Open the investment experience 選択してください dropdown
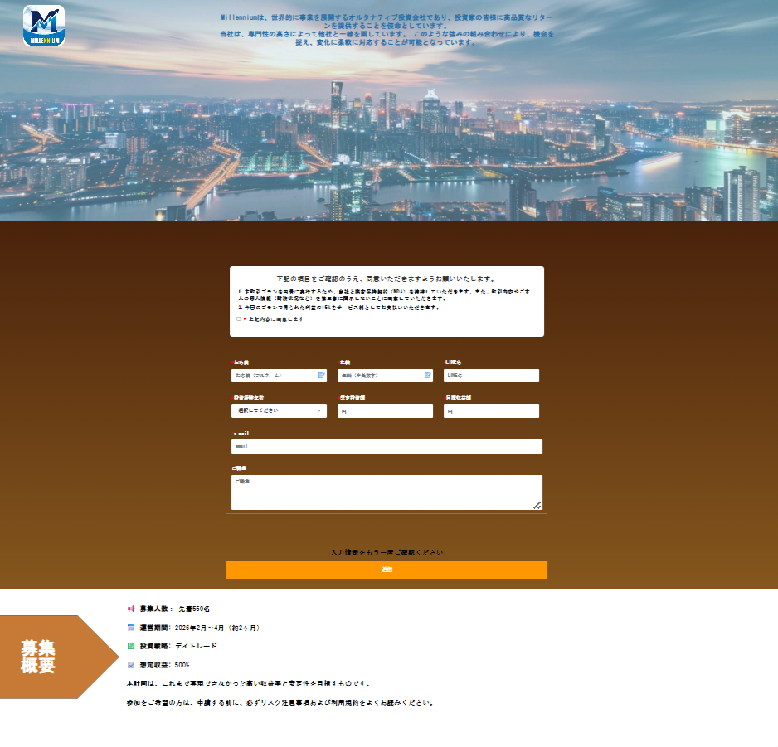Screen dimensions: 778x747 (274, 410)
